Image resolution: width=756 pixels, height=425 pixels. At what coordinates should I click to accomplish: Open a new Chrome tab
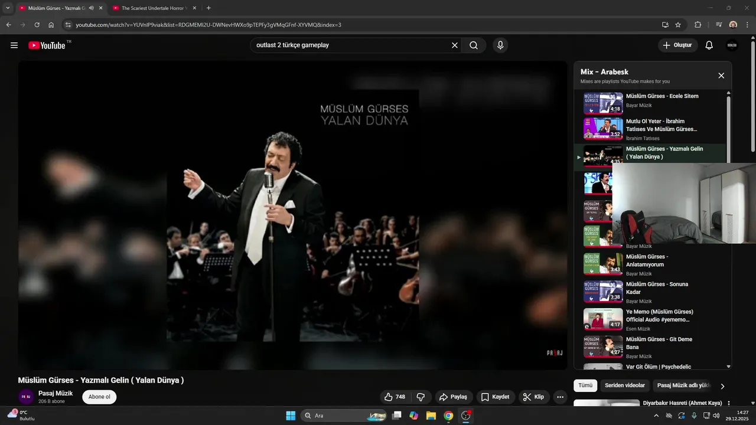coord(208,8)
